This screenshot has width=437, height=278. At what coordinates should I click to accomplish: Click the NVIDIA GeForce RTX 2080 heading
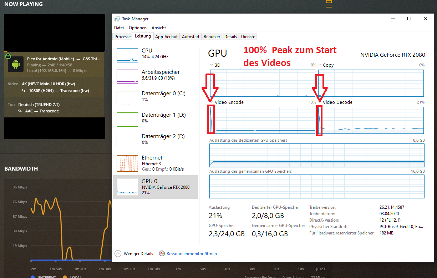click(393, 55)
